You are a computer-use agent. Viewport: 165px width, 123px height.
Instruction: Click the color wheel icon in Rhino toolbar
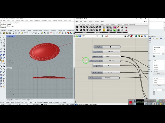[x=71, y=33]
